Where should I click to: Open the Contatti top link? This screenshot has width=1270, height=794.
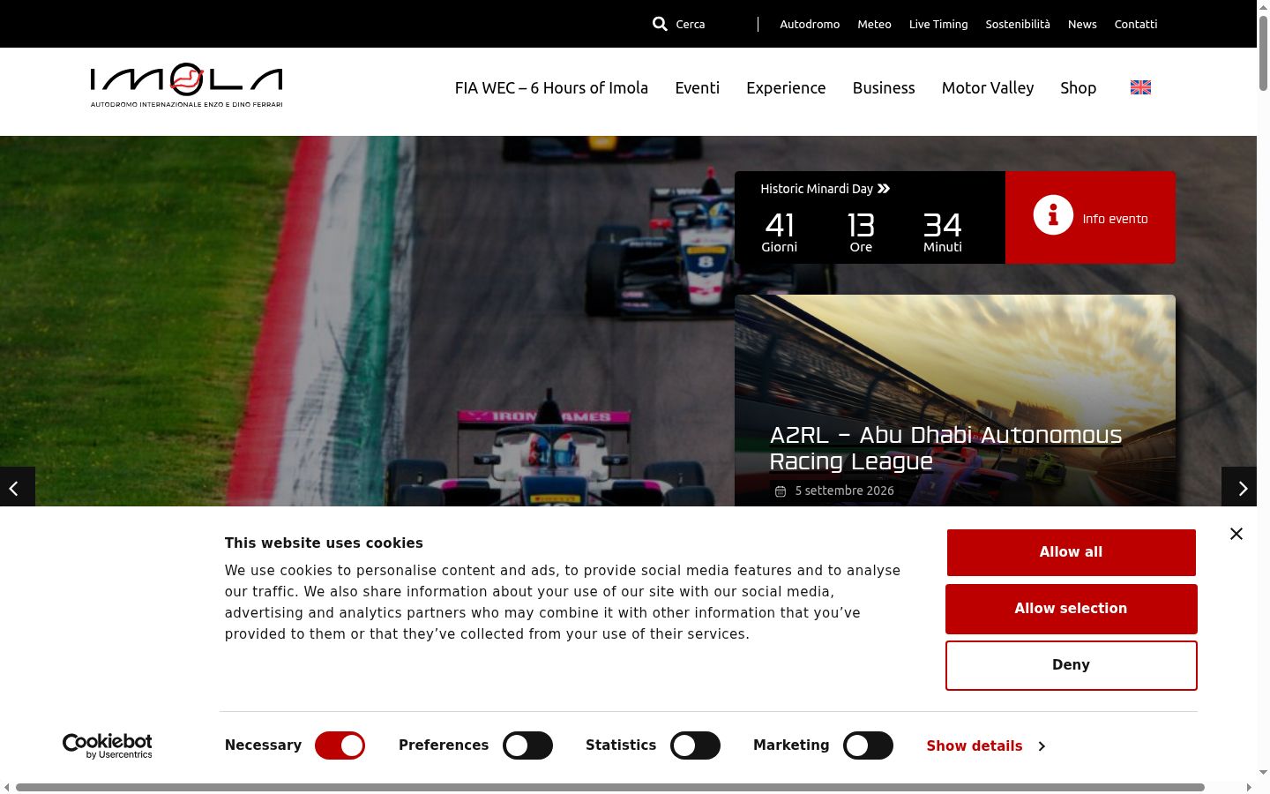click(x=1136, y=24)
